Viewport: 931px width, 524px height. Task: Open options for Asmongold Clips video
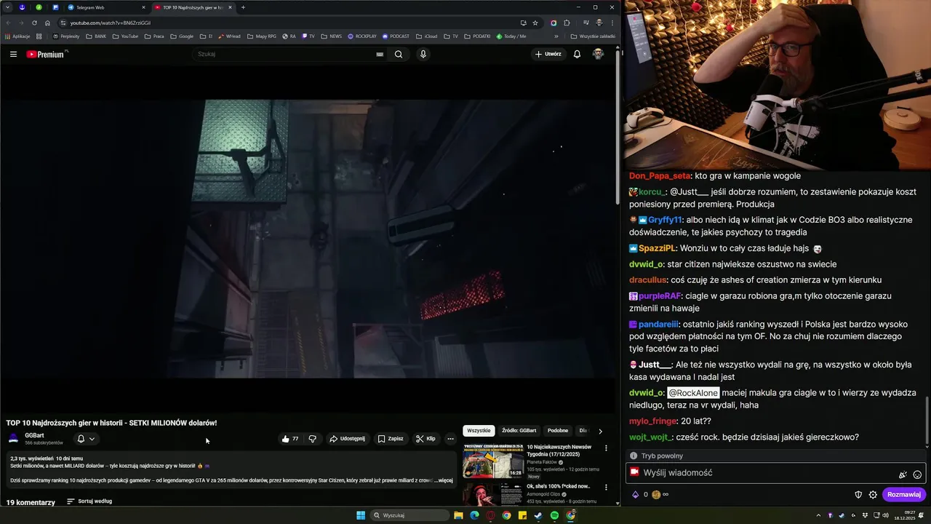click(x=606, y=488)
